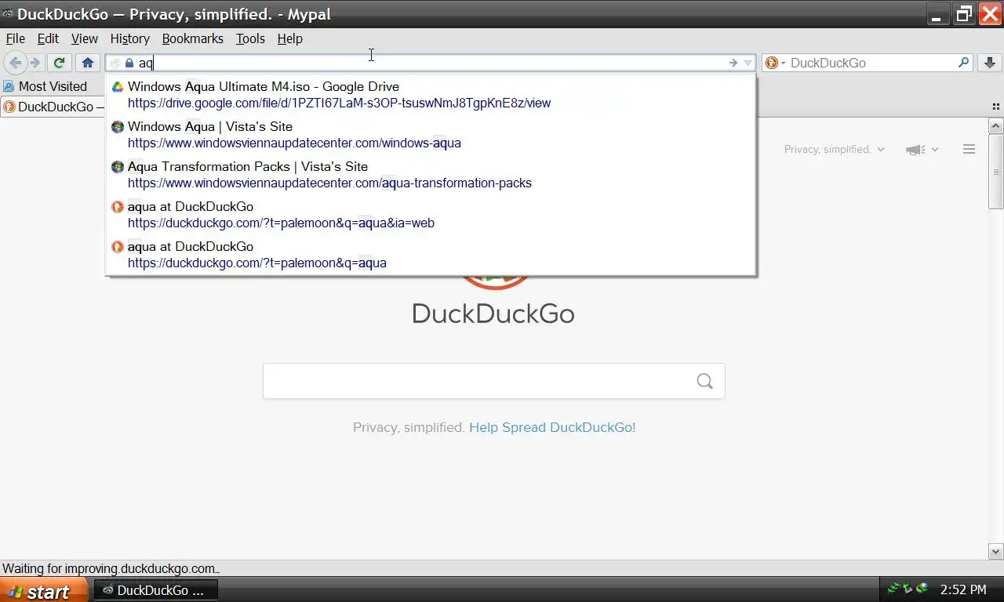Click the Go arrow in the address bar
This screenshot has height=602, width=1004.
pos(733,63)
